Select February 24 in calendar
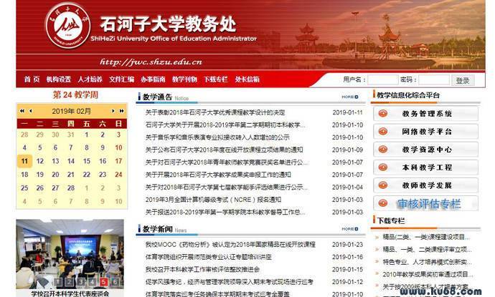The image size is (495, 297). point(118,175)
